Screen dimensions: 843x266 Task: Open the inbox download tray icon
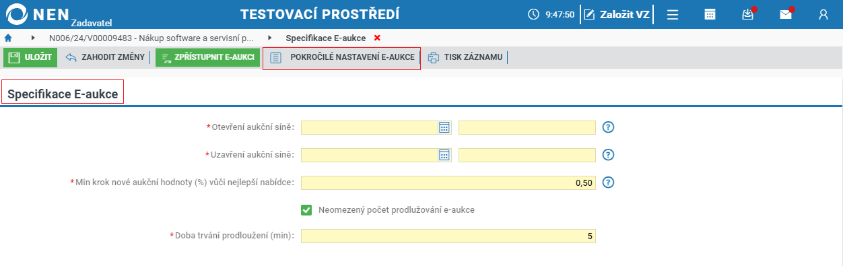pyautogui.click(x=748, y=14)
